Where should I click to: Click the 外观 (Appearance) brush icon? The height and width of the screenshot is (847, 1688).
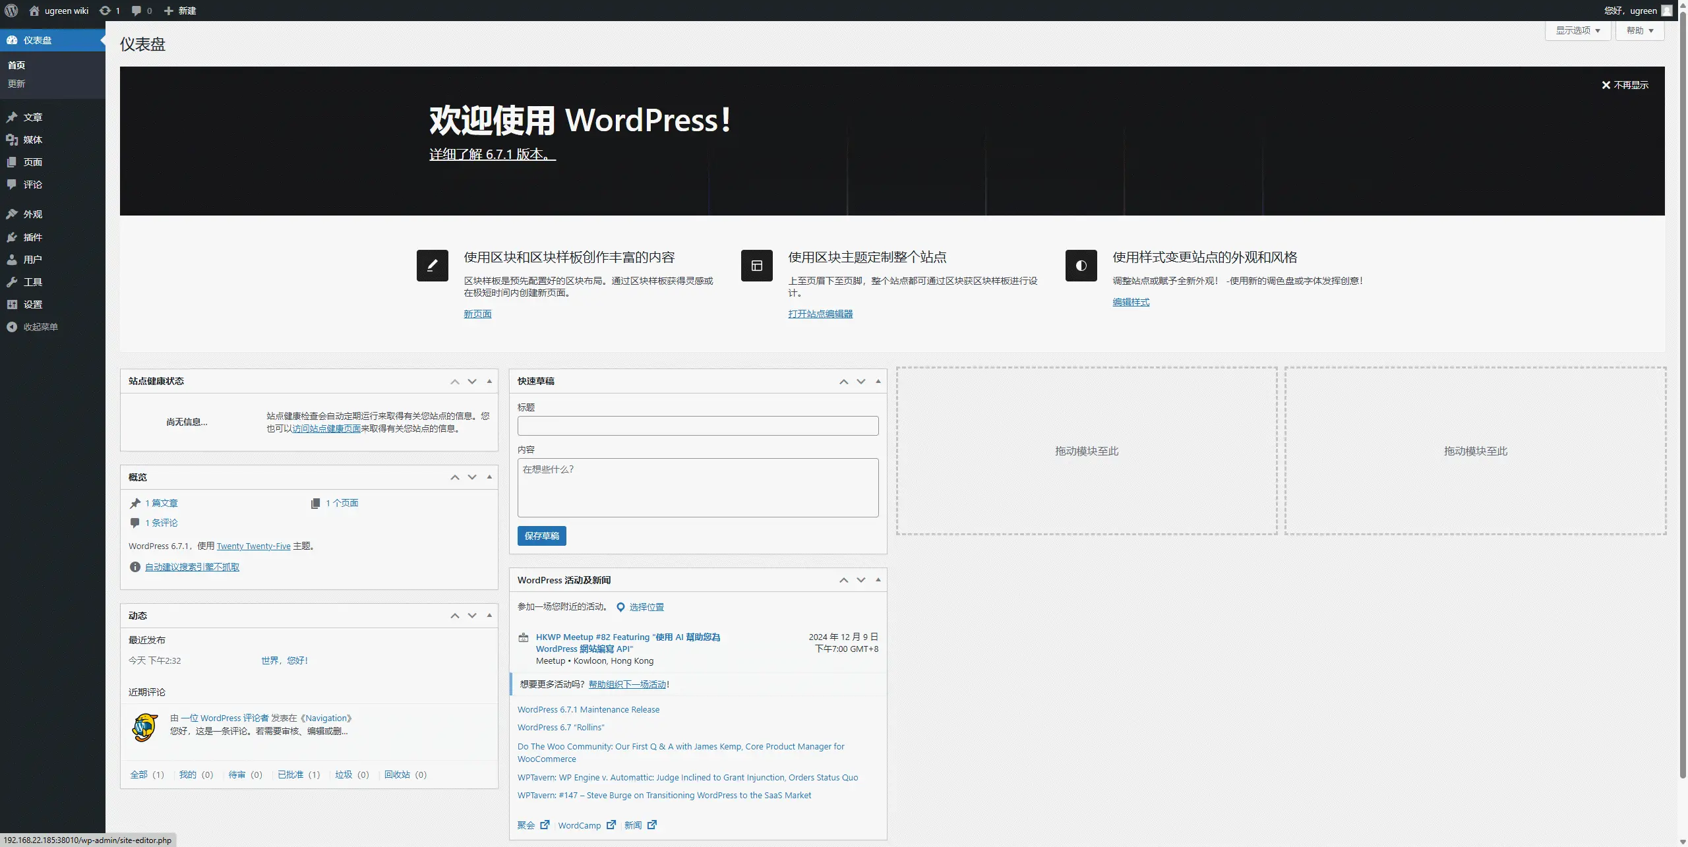pos(12,214)
